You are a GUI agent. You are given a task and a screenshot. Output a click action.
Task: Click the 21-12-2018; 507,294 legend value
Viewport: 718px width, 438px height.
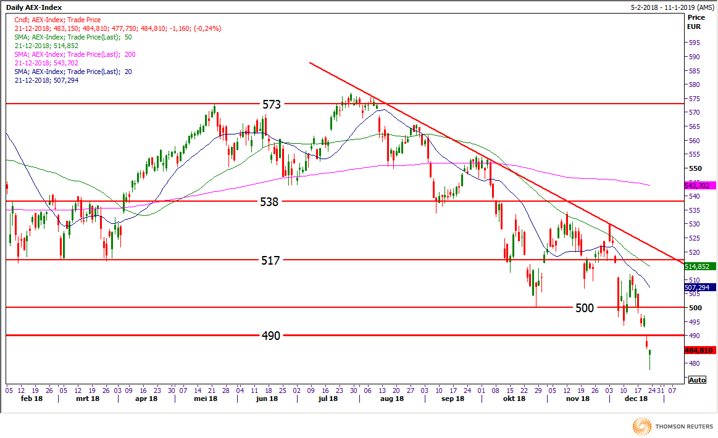[x=46, y=81]
